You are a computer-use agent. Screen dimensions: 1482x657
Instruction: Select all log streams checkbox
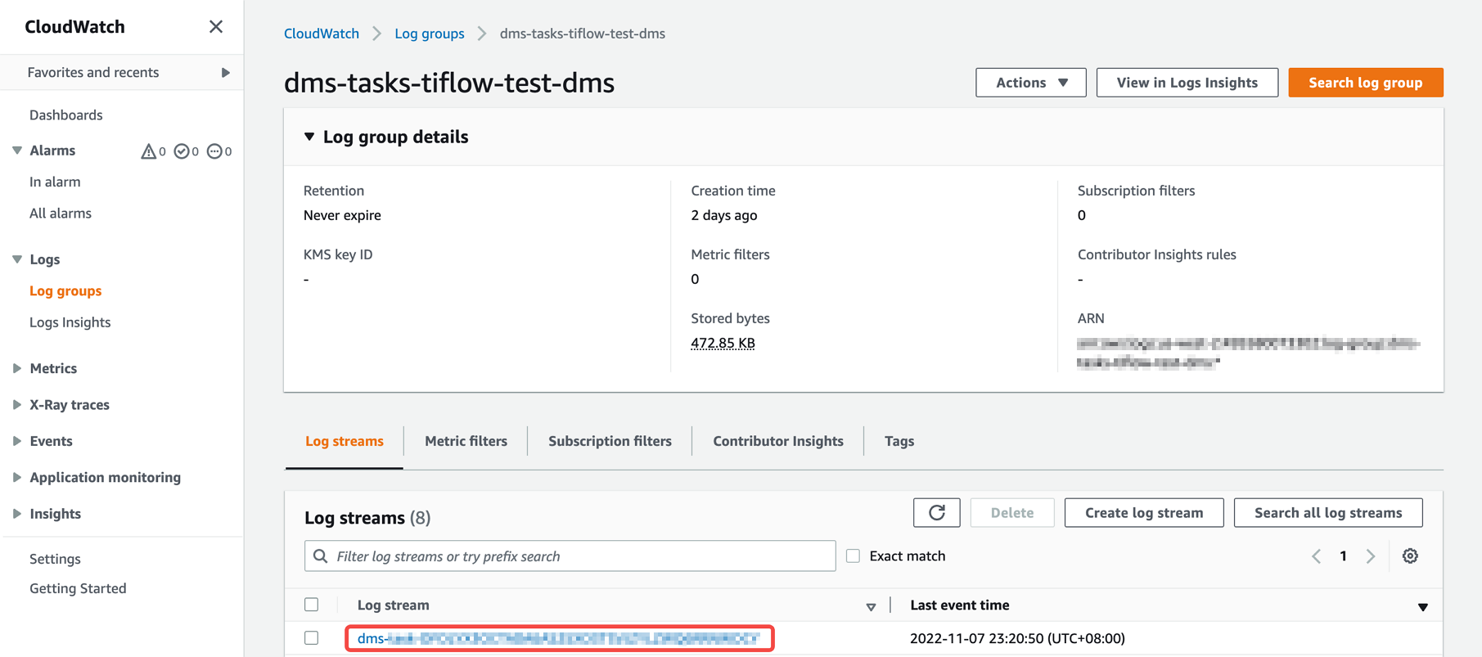point(312,605)
